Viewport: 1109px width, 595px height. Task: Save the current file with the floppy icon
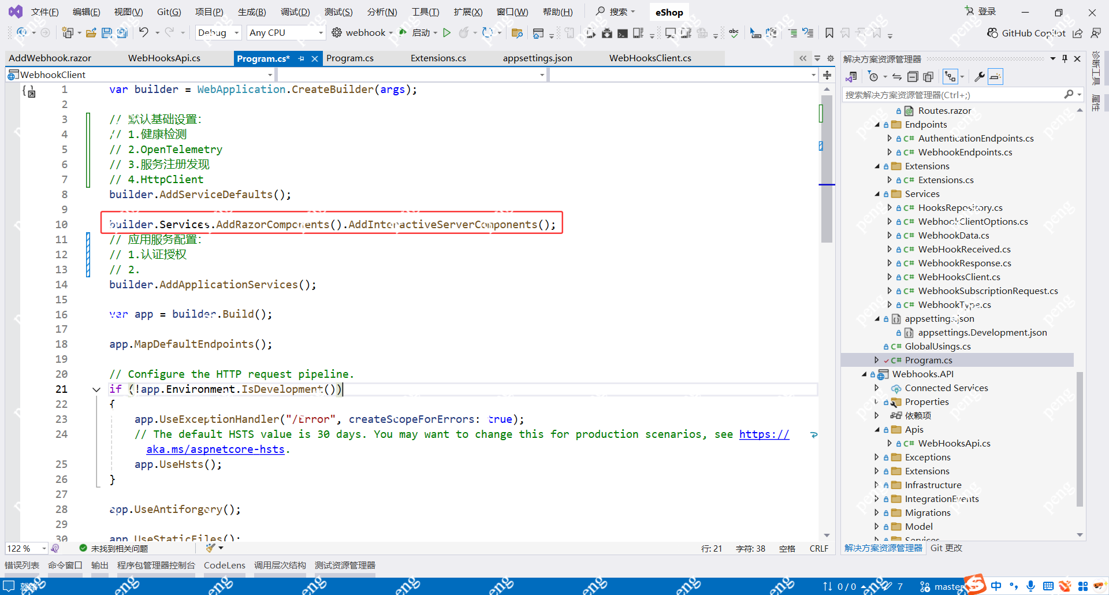(107, 33)
